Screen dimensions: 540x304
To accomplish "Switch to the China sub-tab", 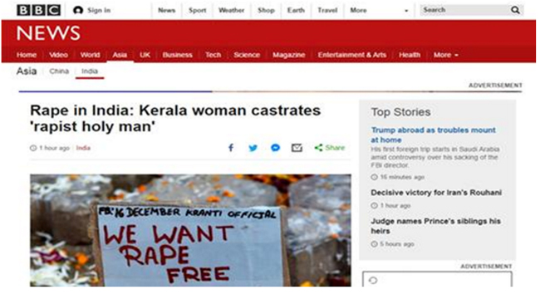I will (x=59, y=71).
